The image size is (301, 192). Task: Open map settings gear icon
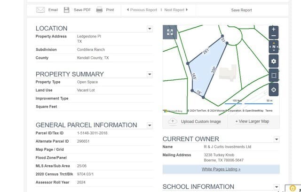tap(274, 61)
